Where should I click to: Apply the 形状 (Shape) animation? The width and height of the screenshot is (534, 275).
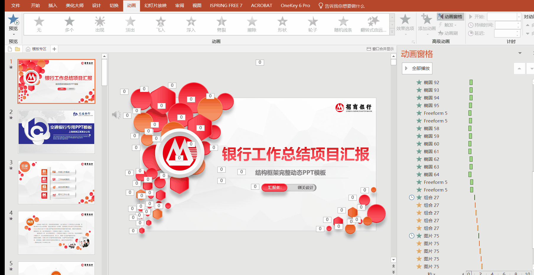point(282,24)
